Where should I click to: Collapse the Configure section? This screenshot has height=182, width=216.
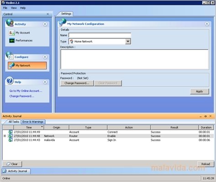pyautogui.click(x=45, y=57)
